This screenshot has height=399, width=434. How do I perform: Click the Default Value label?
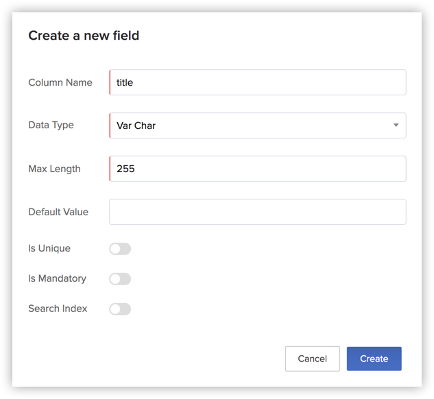coord(58,212)
